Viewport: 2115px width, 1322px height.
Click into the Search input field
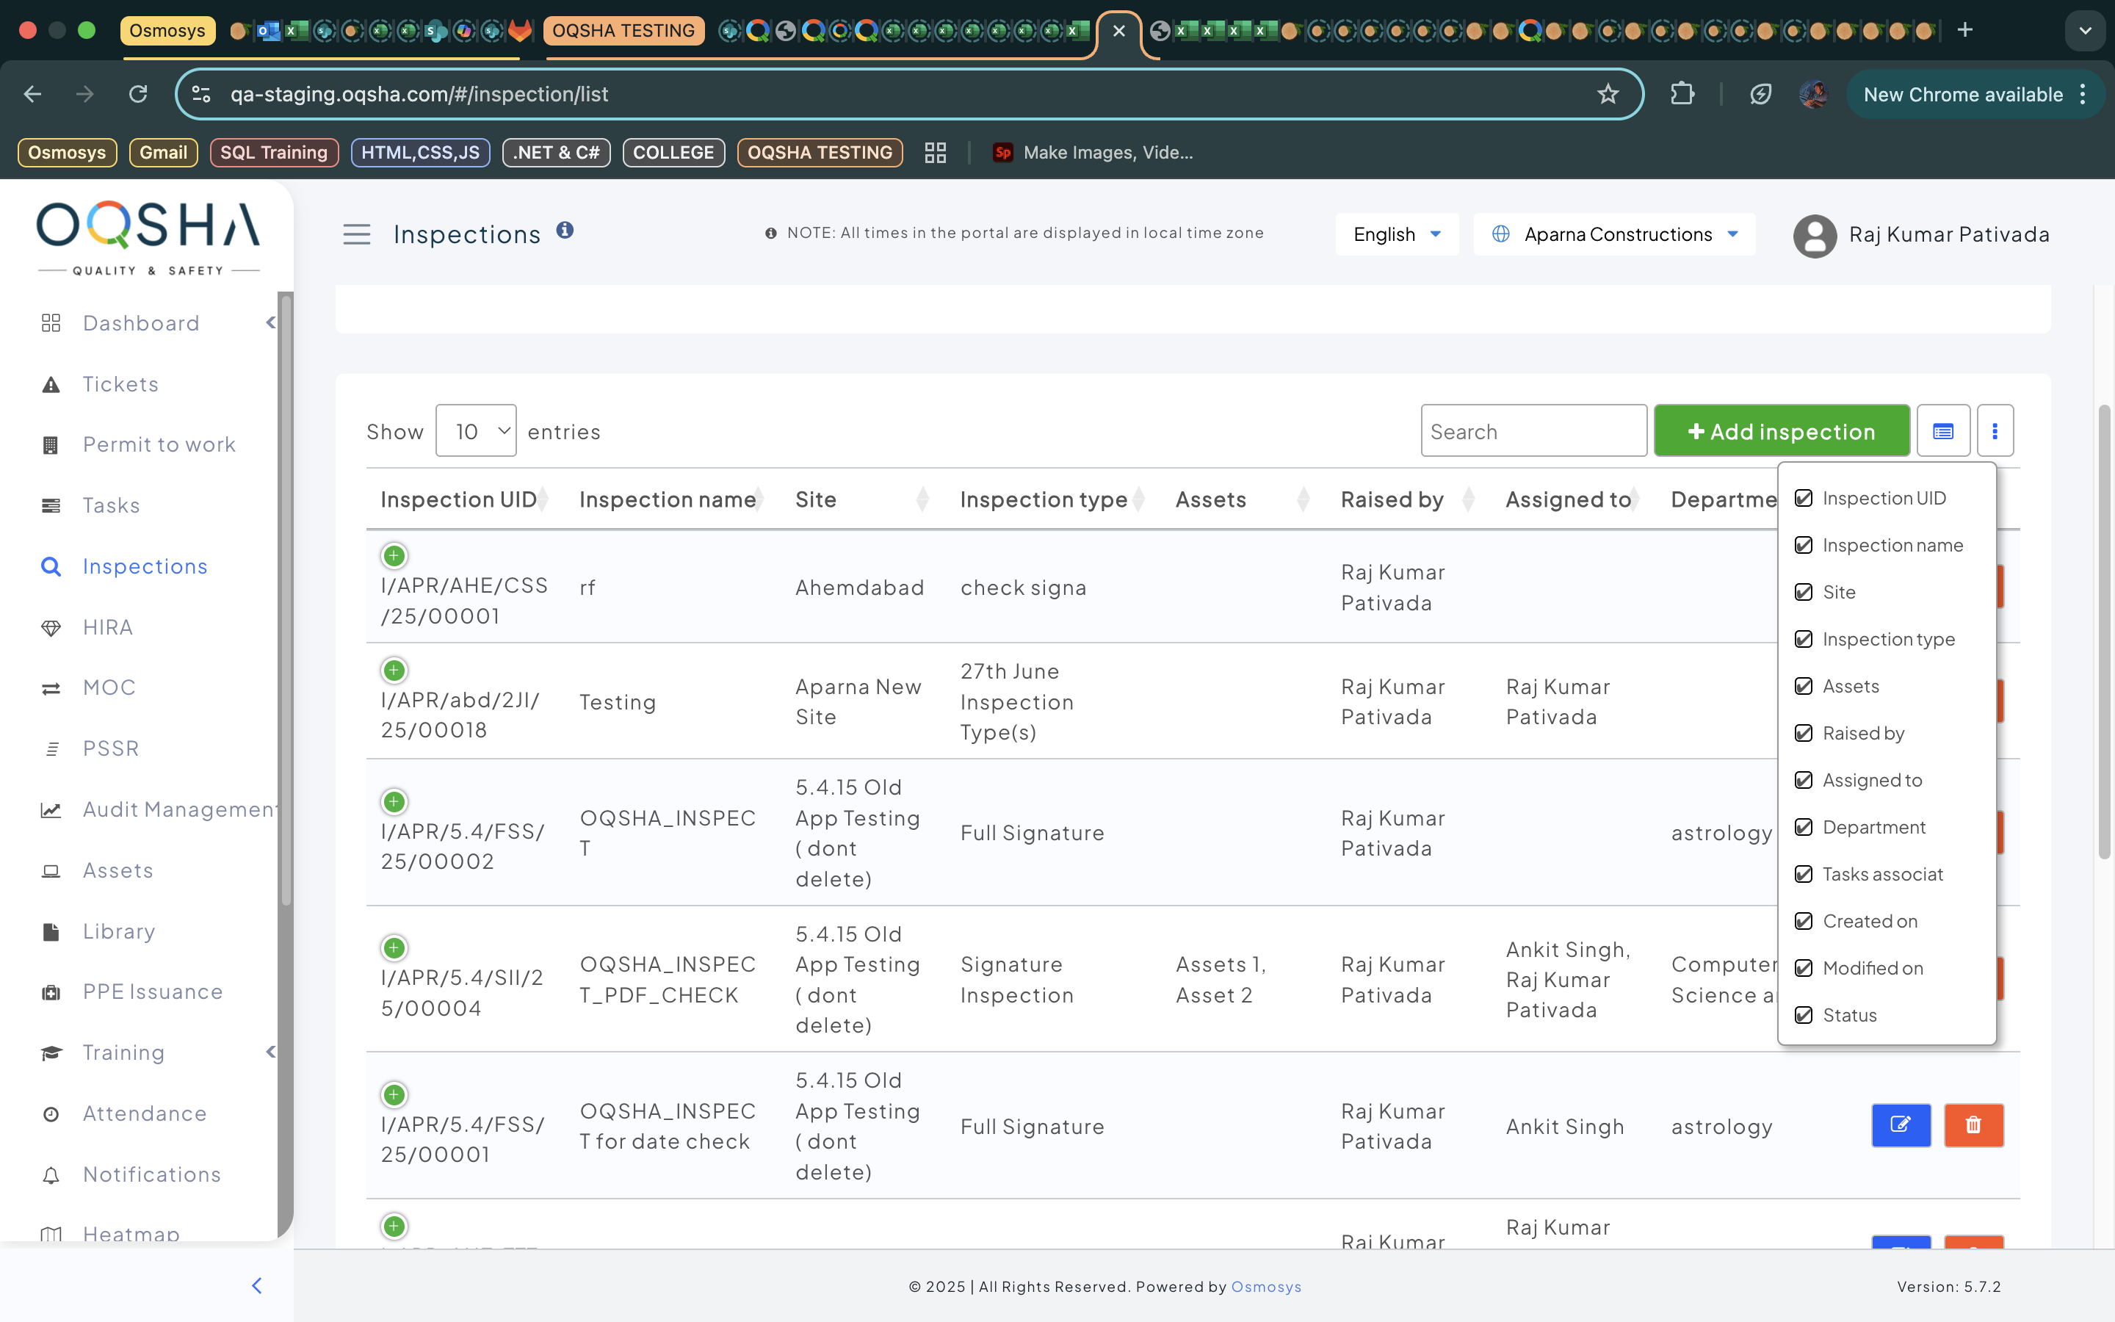[x=1533, y=431]
